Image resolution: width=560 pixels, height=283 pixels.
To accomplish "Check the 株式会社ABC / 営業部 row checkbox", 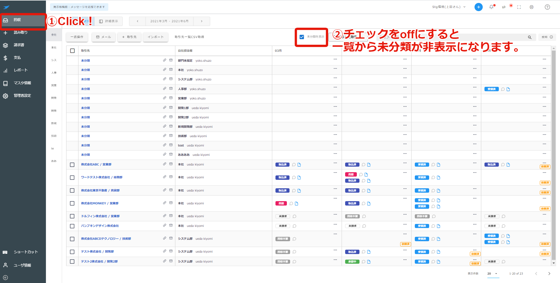I will point(72,165).
